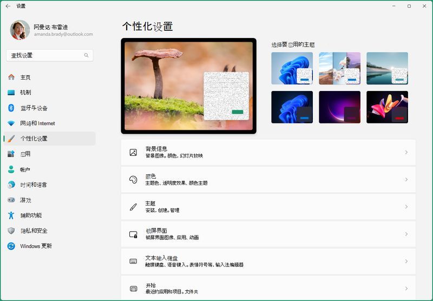The height and width of the screenshot is (301, 433).
Task: Select 时间和语言 in sidebar
Action: point(49,185)
